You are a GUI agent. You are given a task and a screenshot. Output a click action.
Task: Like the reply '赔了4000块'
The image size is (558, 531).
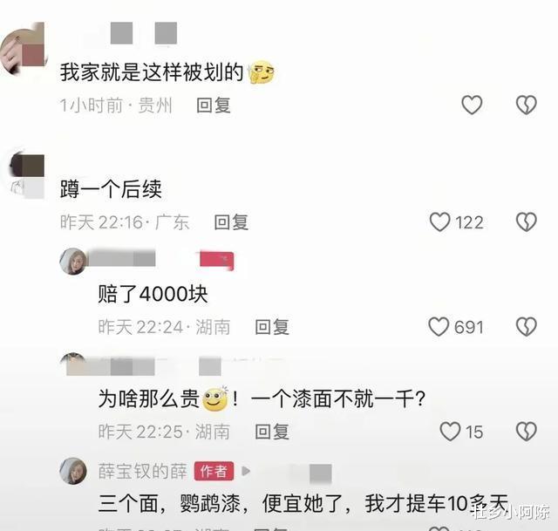click(439, 327)
